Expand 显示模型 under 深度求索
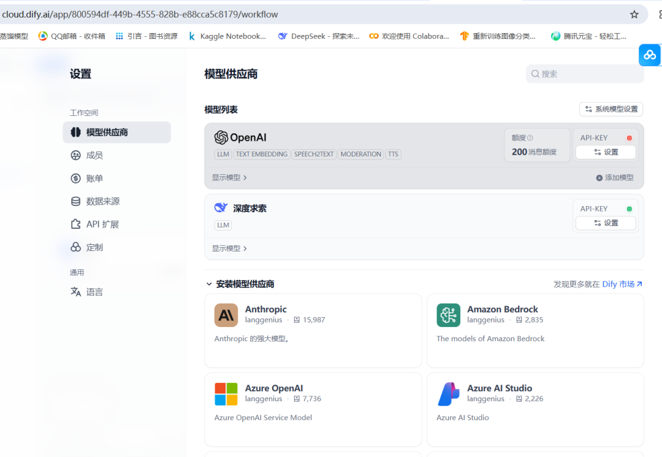662x457 pixels. tap(228, 248)
